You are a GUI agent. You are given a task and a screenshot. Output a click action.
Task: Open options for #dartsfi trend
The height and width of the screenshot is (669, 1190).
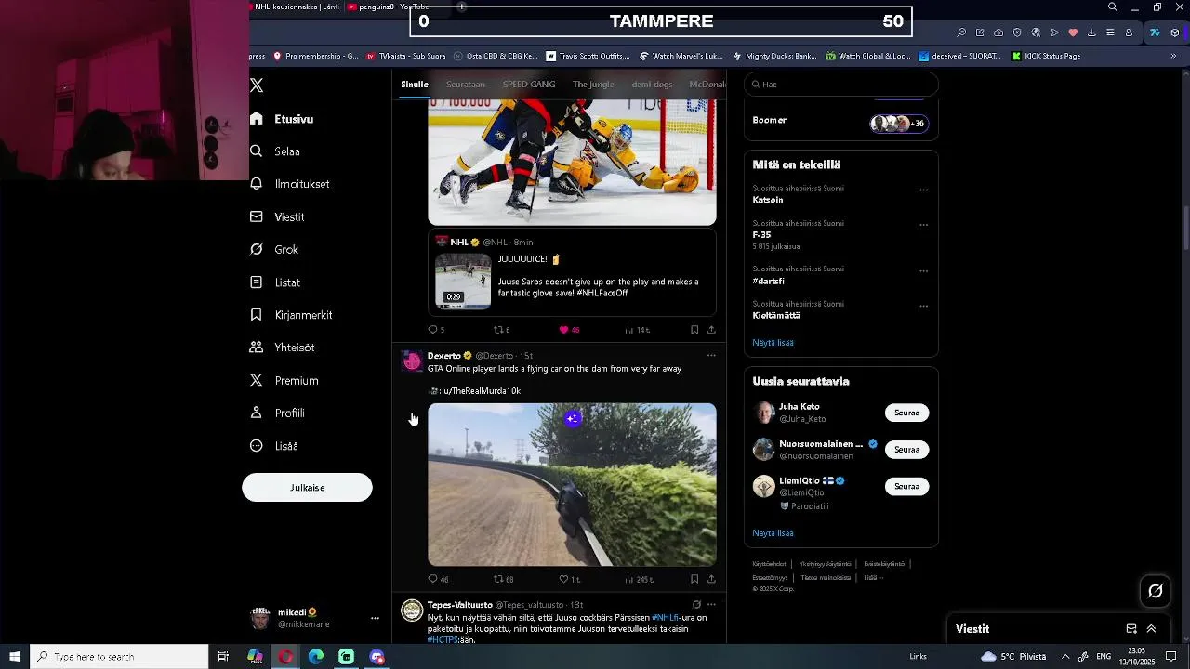pos(923,271)
